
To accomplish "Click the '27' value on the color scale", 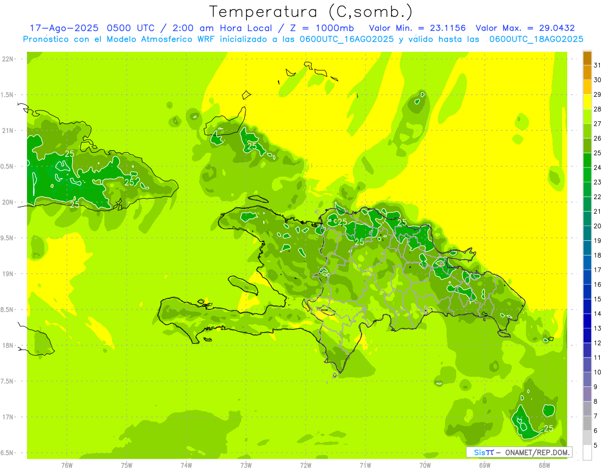I will point(598,124).
